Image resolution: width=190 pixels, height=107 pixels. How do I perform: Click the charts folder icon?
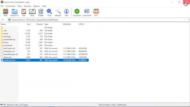[x=2, y=34]
